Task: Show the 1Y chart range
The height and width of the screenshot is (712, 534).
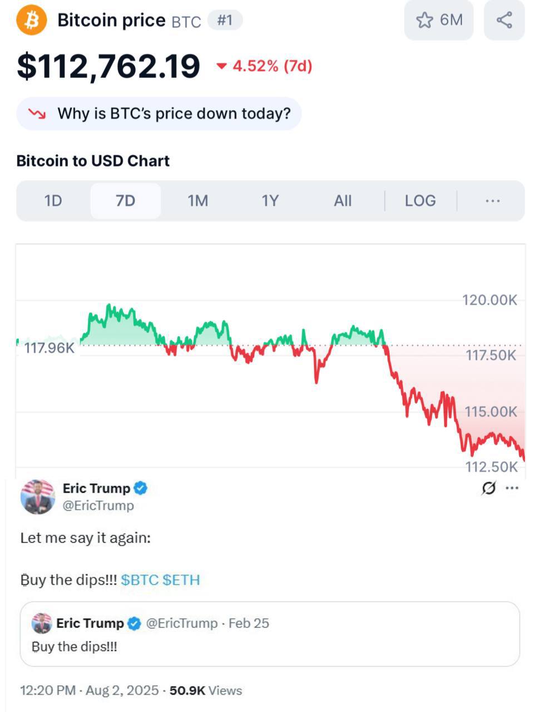Action: click(270, 201)
